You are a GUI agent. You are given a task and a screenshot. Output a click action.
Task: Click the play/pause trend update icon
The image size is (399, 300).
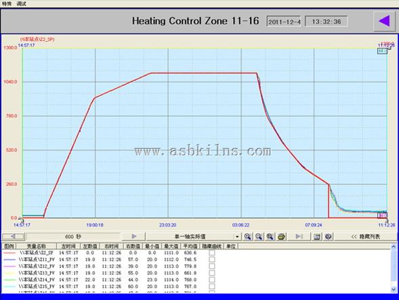pyautogui.click(x=299, y=236)
